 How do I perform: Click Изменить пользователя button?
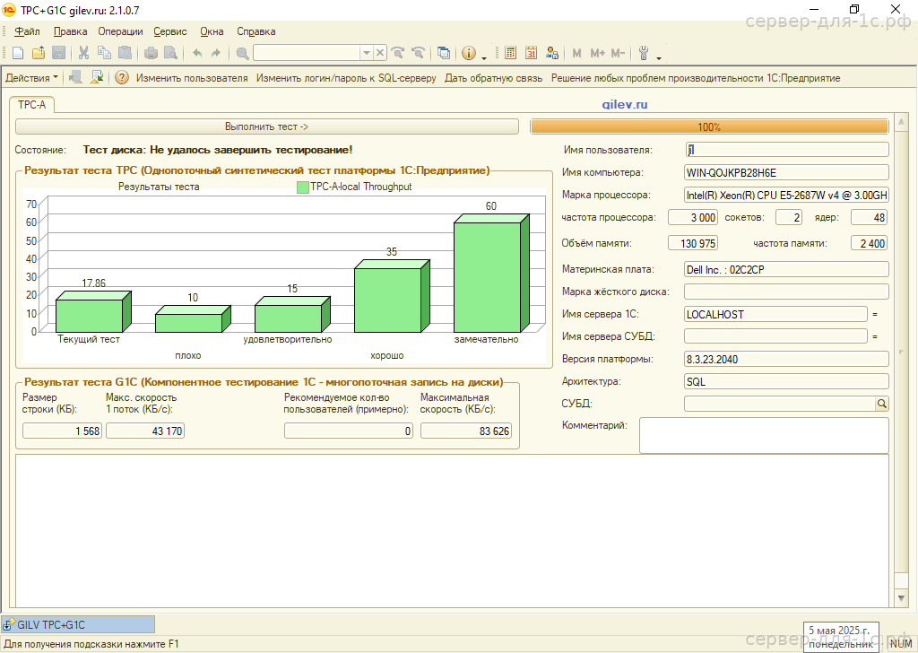(x=192, y=78)
